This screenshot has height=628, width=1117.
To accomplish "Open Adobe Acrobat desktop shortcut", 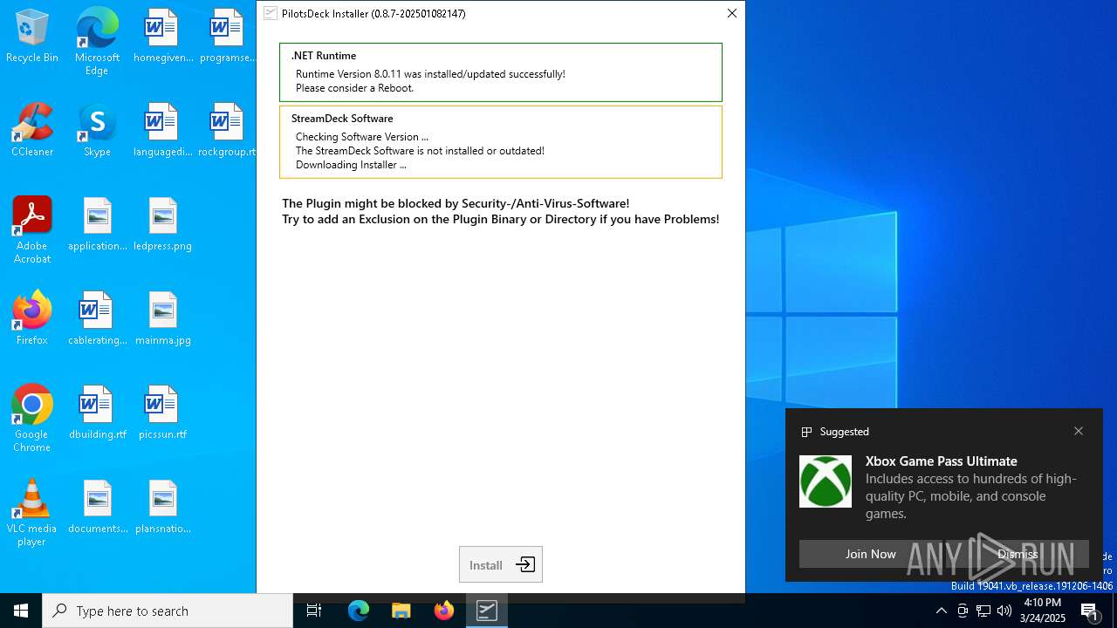I will 32,230.
